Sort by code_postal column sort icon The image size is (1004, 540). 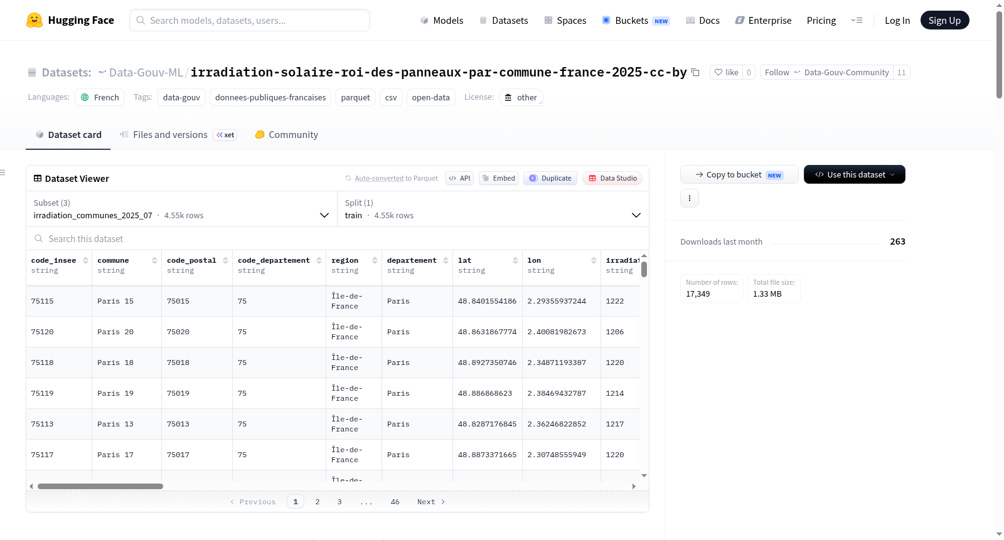[x=225, y=260]
